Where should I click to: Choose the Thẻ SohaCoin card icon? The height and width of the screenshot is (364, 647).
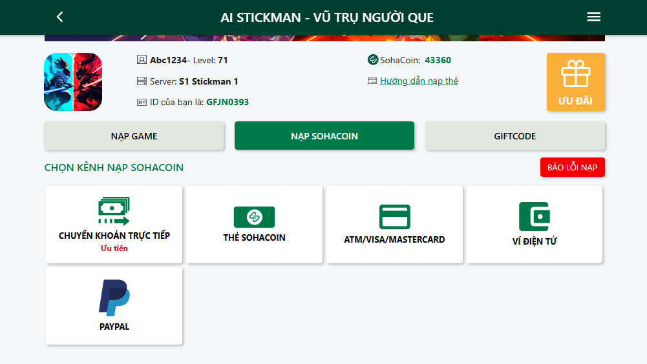(254, 217)
